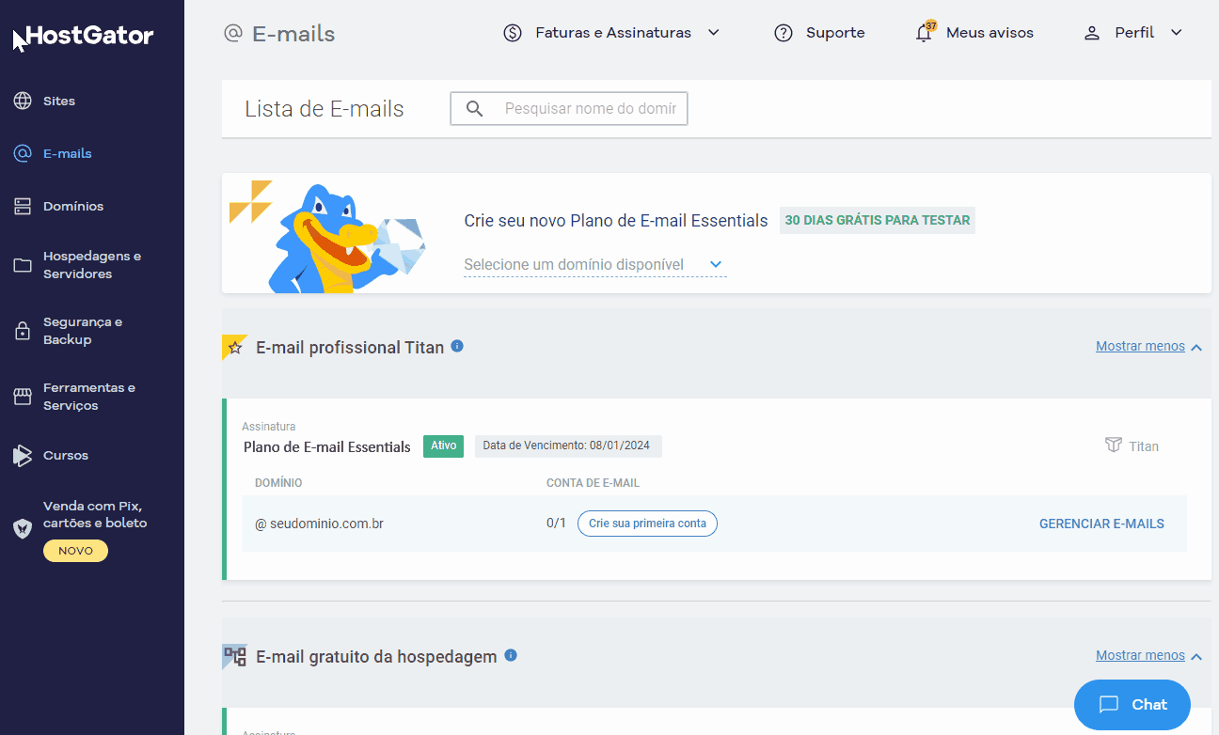The height and width of the screenshot is (735, 1219).
Task: Click Mostrar menos for Titan section
Action: click(1140, 347)
